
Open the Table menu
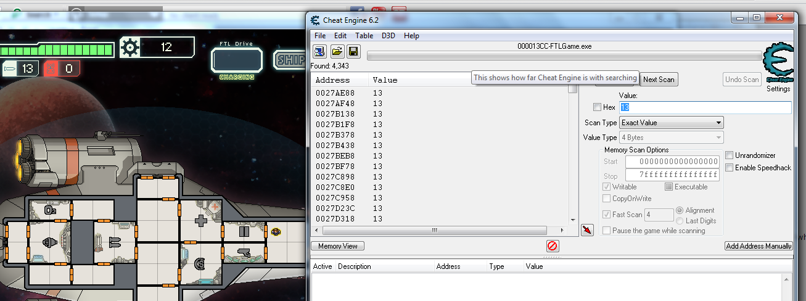tap(364, 36)
